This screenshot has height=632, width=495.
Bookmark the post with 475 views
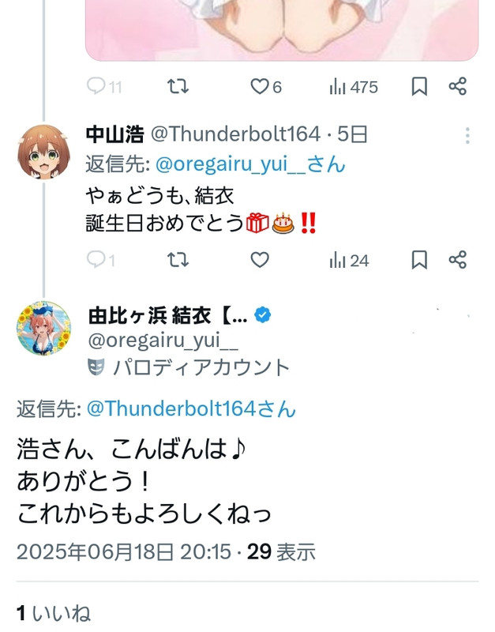pyautogui.click(x=419, y=87)
